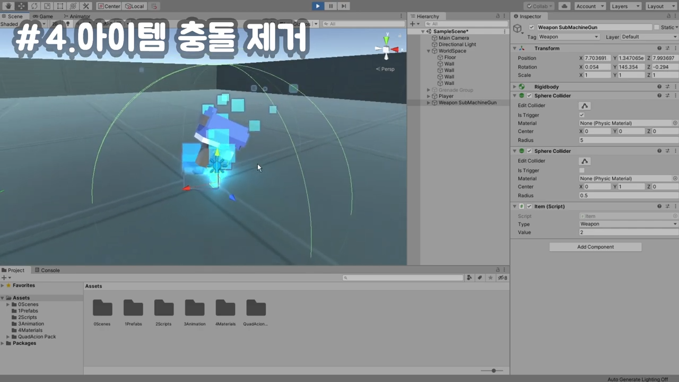
Task: Expand Player object in Hierarchy
Action: click(429, 97)
